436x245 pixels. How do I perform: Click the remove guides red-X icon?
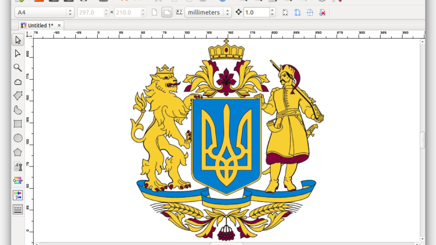pyautogui.click(x=322, y=13)
